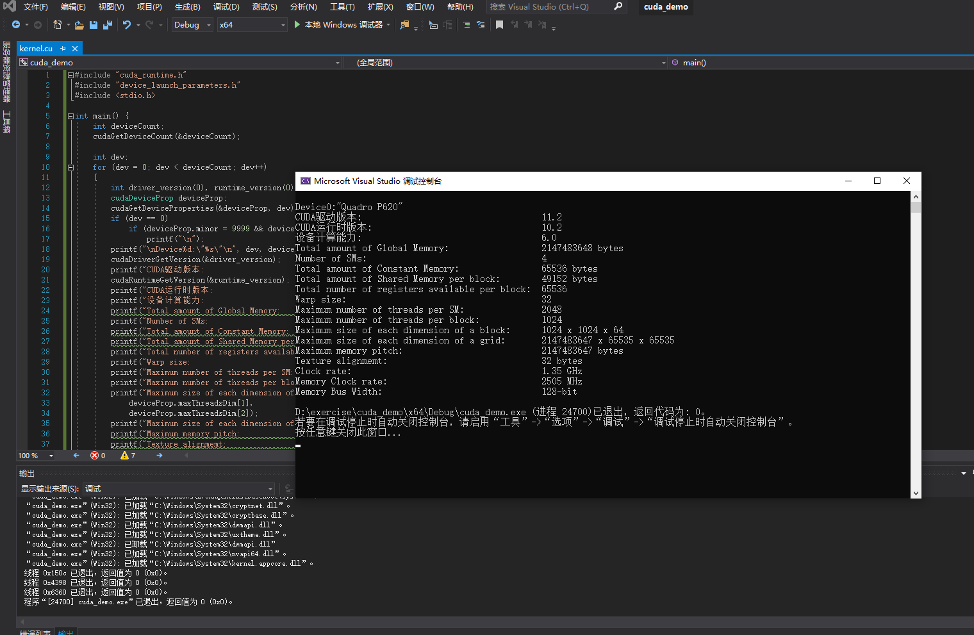Image resolution: width=974 pixels, height=635 pixels.
Task: Collapse the for loop at line 10
Action: (70, 167)
